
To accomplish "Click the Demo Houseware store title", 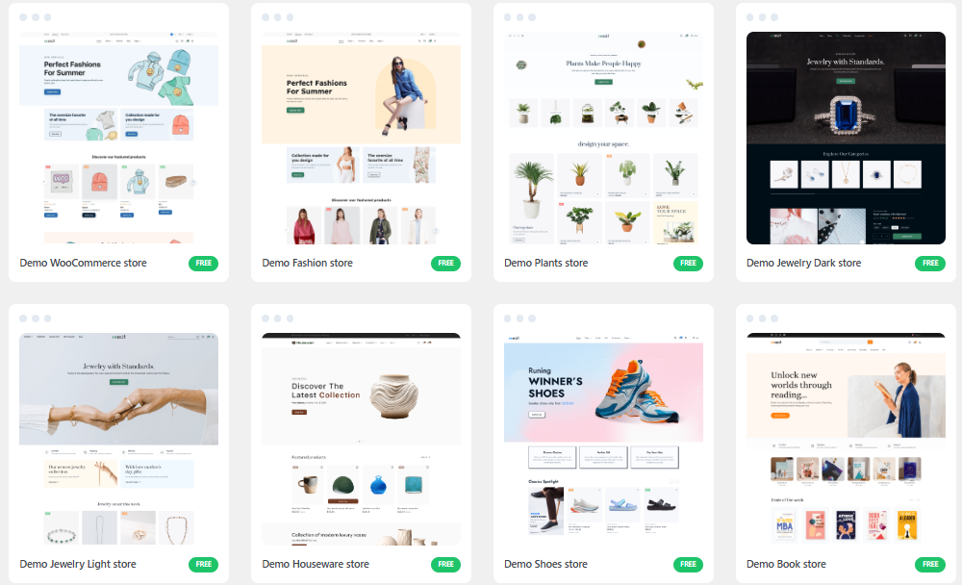I will (x=316, y=564).
